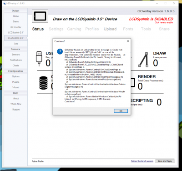Click here to enable LCDSysInfo link
Screen dimensions: 182x171
coord(164,22)
